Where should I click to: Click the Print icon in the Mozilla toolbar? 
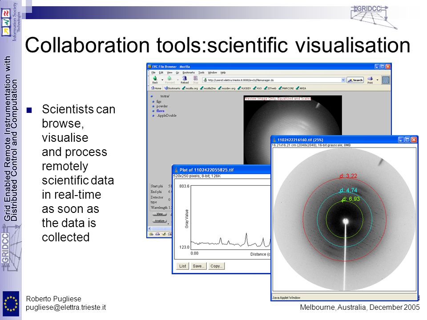pyautogui.click(x=370, y=79)
